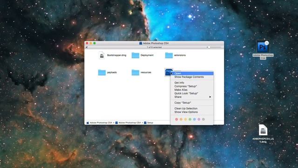Choose Get Info in context menu
This screenshot has height=168, width=298.
192,83
